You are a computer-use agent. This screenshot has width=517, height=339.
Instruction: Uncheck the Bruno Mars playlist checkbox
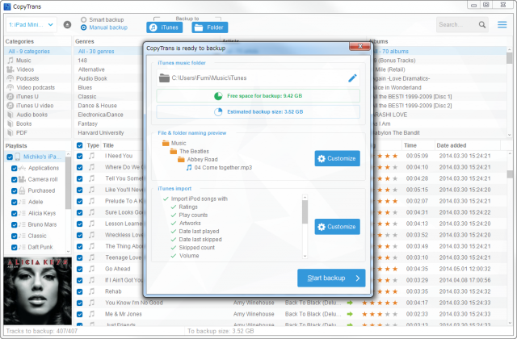(x=15, y=224)
